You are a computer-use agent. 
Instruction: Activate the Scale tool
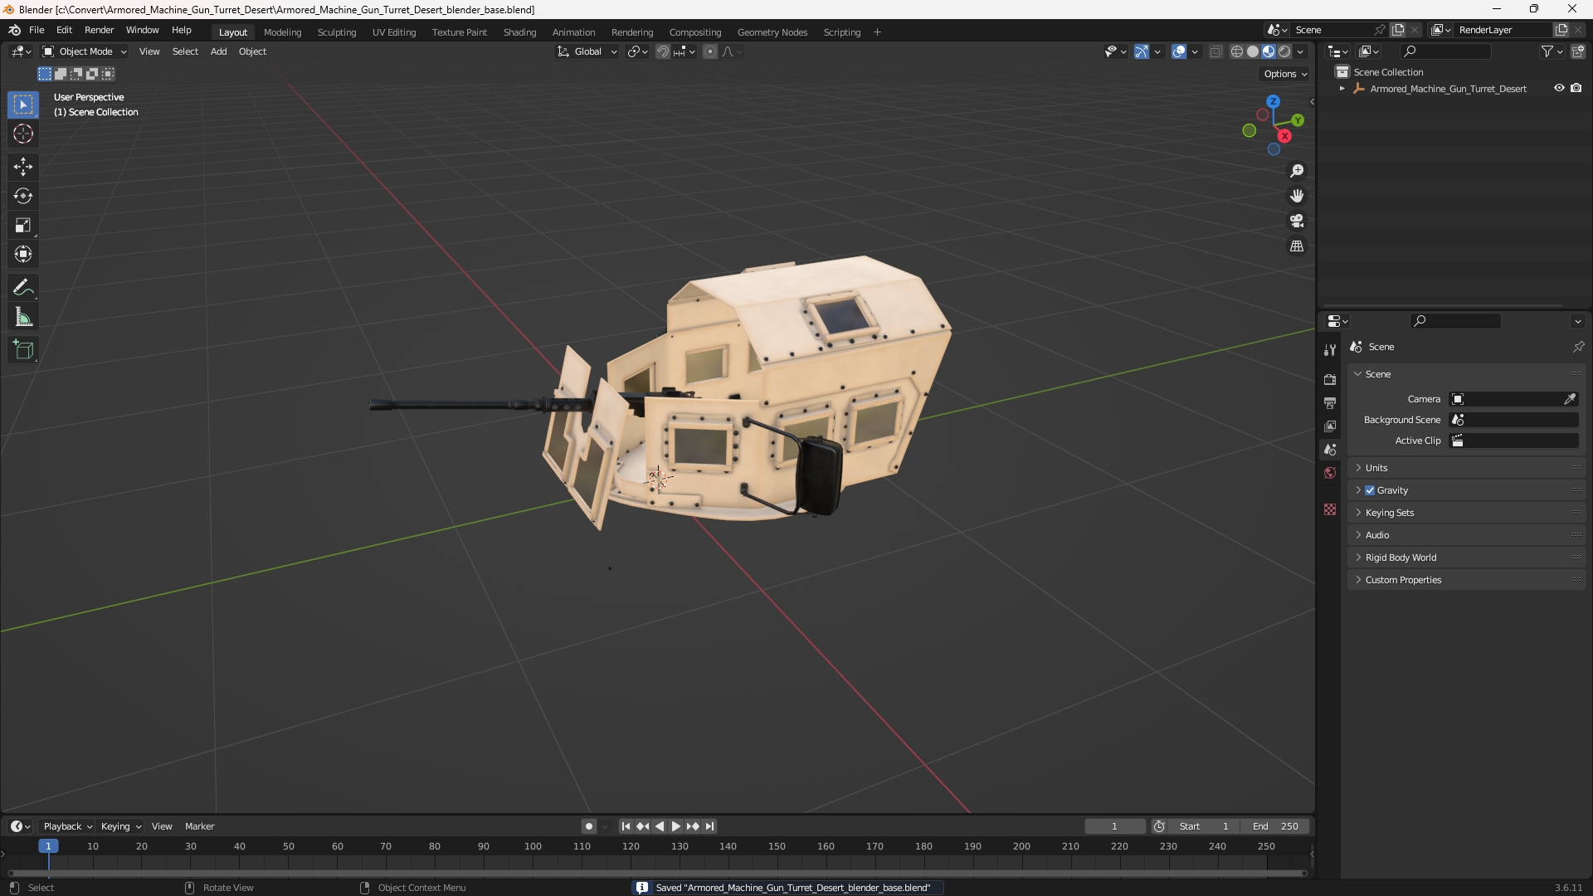coord(23,225)
